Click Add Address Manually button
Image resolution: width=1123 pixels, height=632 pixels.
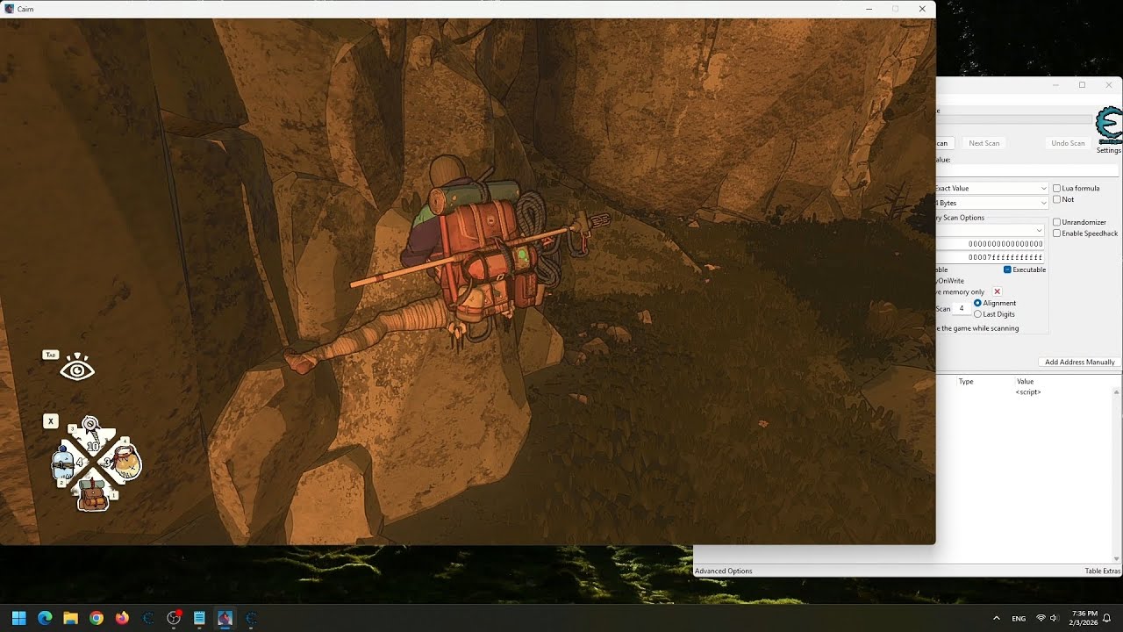1079,362
